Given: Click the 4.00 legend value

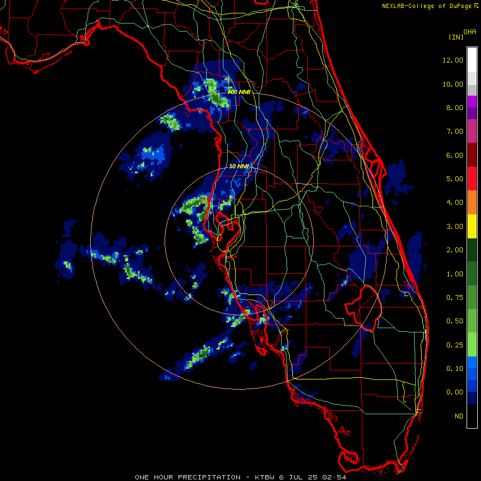Looking at the screenshot, I should tap(455, 203).
